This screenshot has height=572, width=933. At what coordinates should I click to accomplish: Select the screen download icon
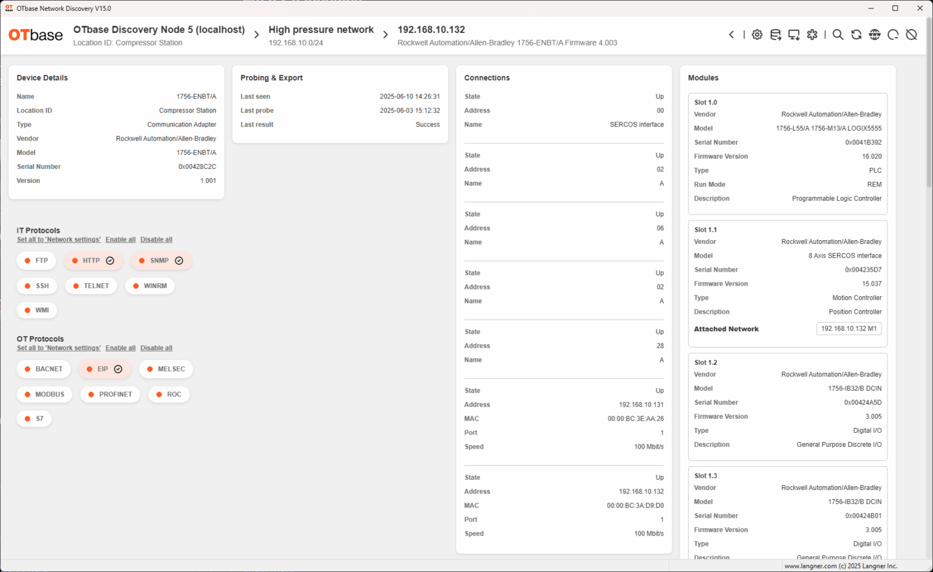[794, 35]
